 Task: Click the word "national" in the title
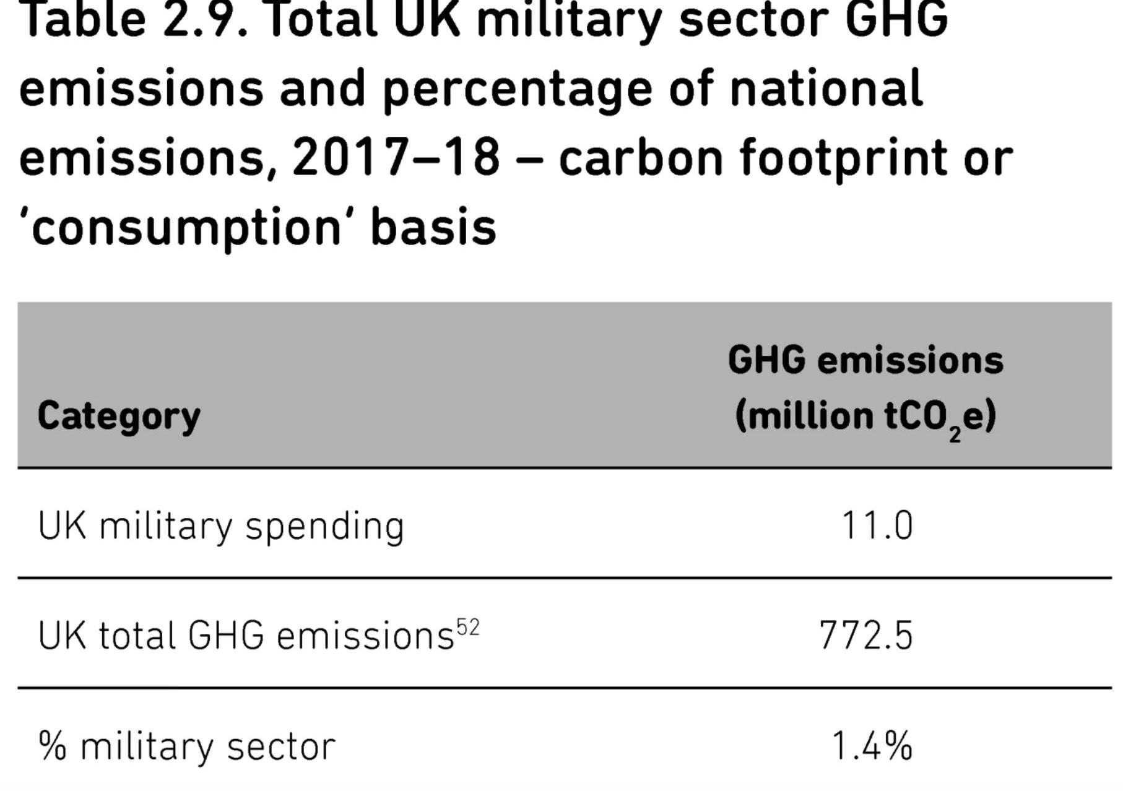pyautogui.click(x=826, y=89)
